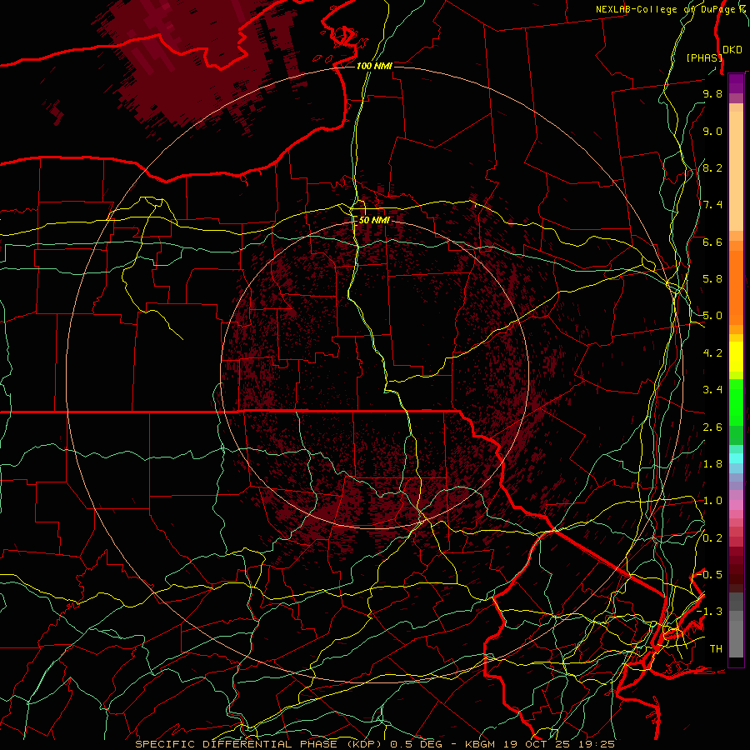Click the 7.4 value on the color scale
This screenshot has width=750, height=750.
pos(712,205)
